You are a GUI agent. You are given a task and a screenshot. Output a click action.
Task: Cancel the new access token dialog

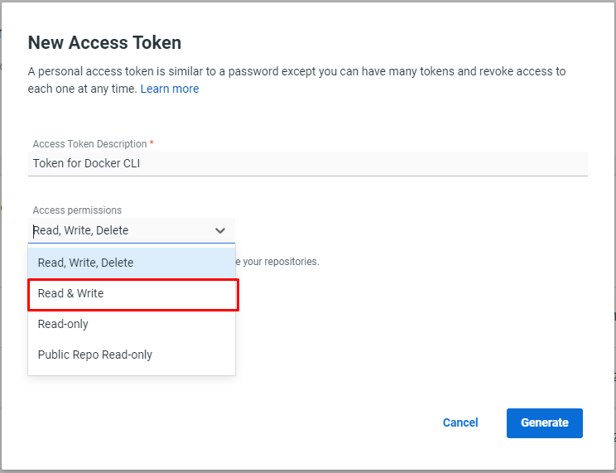point(460,422)
